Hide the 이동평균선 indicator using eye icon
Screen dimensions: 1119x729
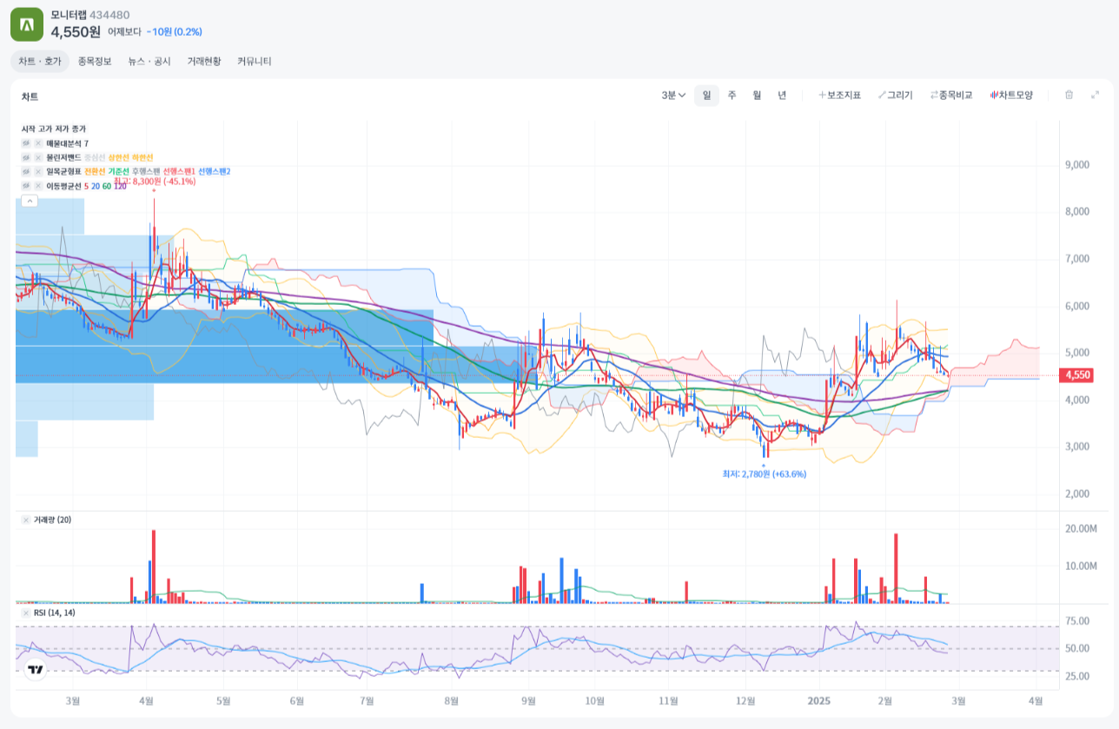tap(26, 186)
